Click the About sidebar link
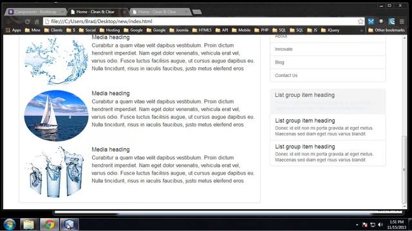This screenshot has width=412, height=231. pos(328,38)
